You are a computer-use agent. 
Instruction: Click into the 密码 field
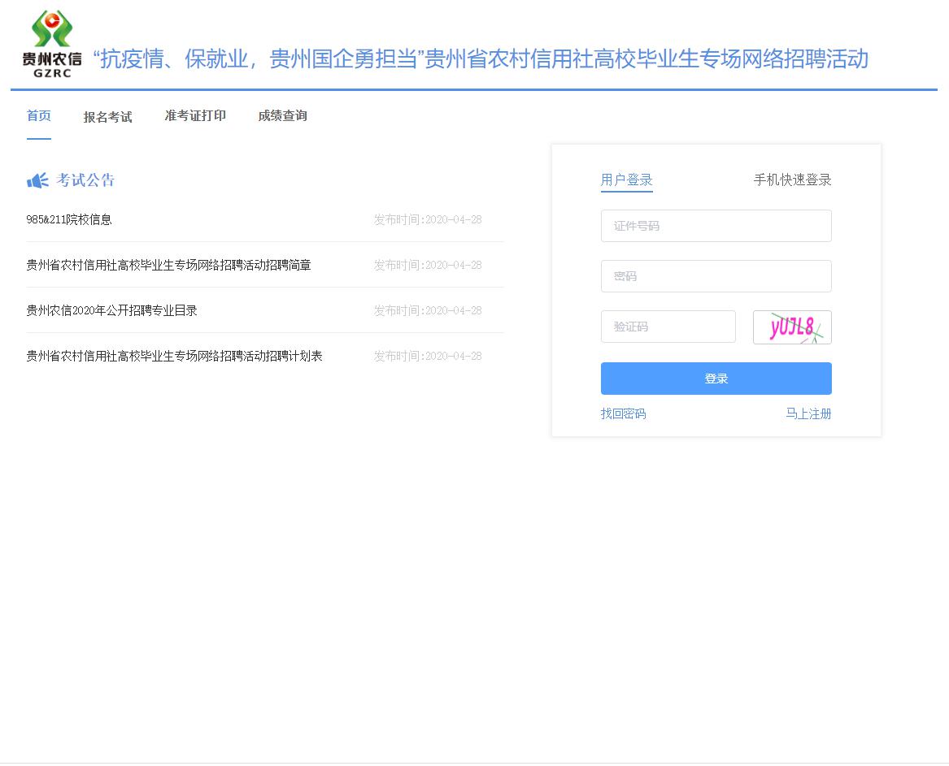pos(716,276)
